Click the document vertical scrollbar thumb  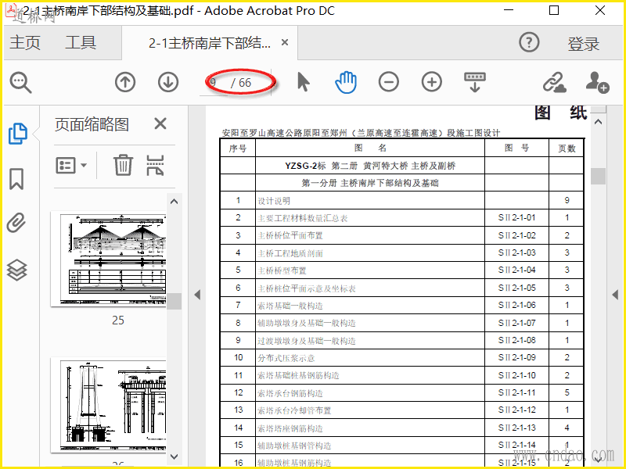coord(598,176)
